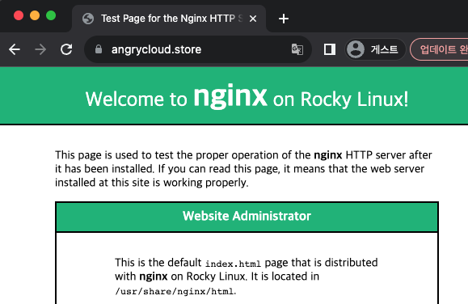The image size is (468, 304).
Task: Click the Welcome to nginx on Rocky Linux heading
Action: pos(247,97)
